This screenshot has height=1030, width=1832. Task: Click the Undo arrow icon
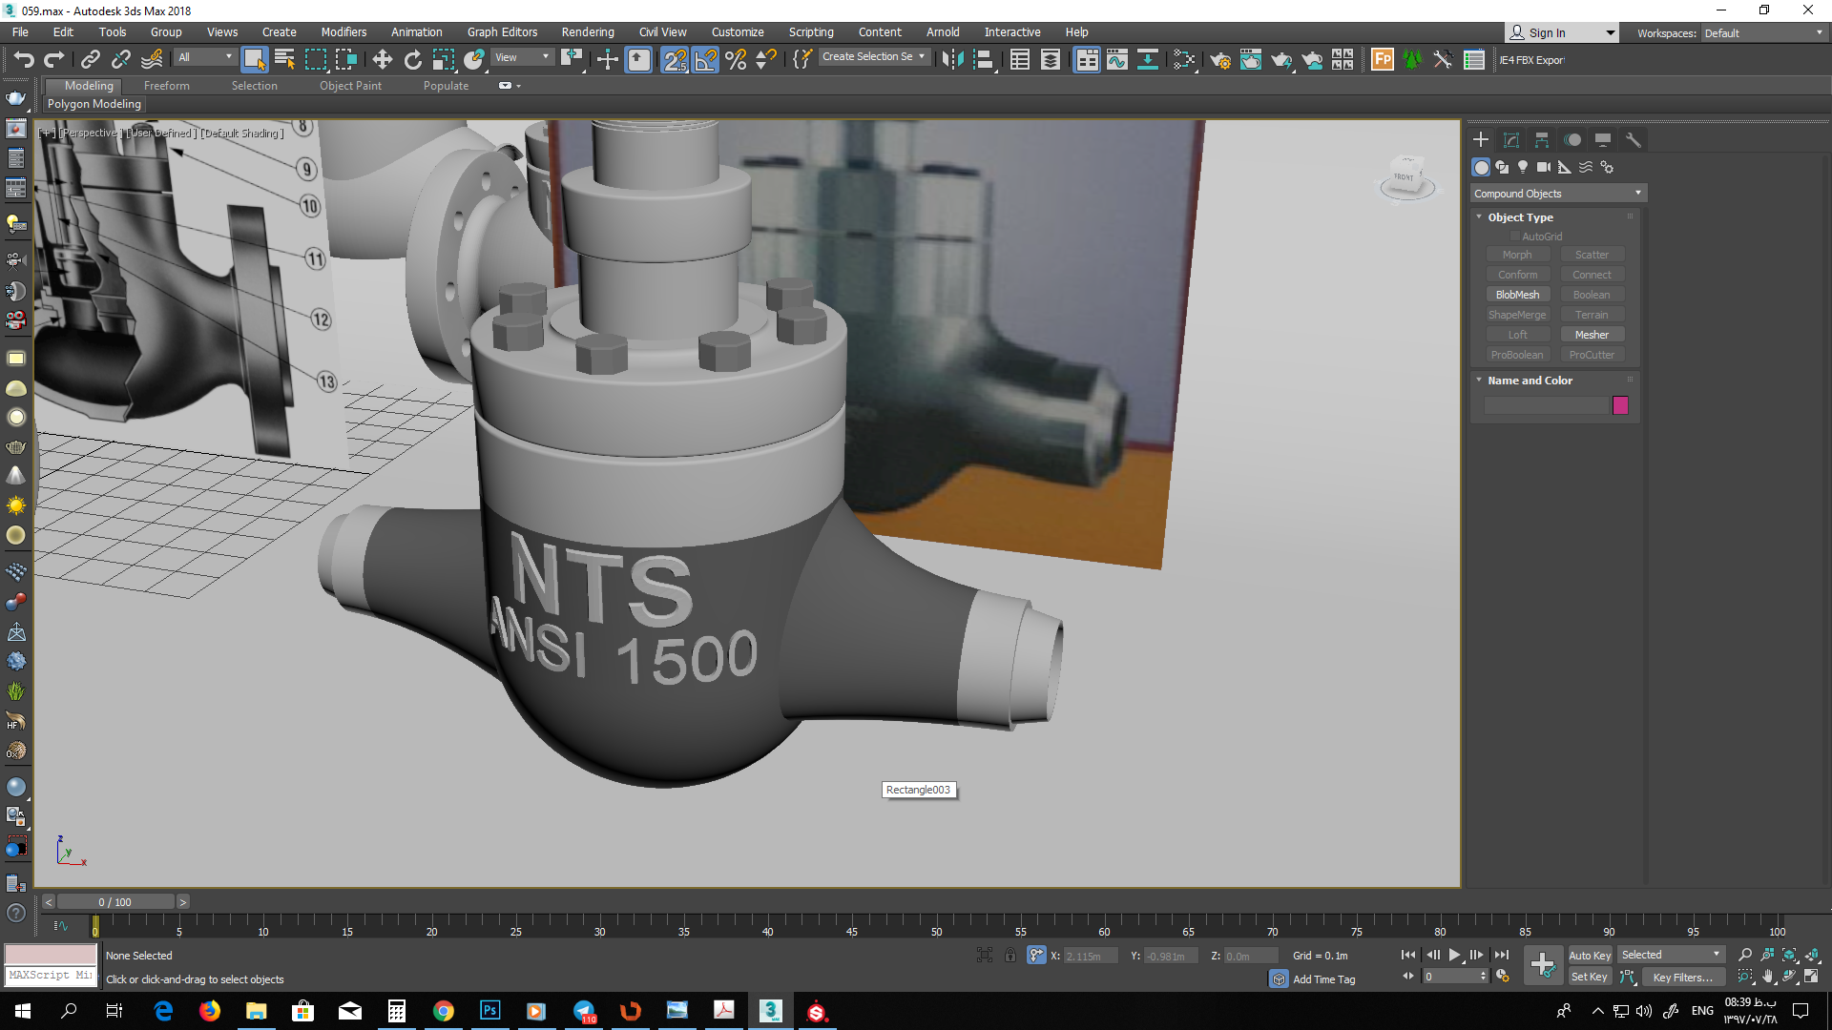coord(24,60)
